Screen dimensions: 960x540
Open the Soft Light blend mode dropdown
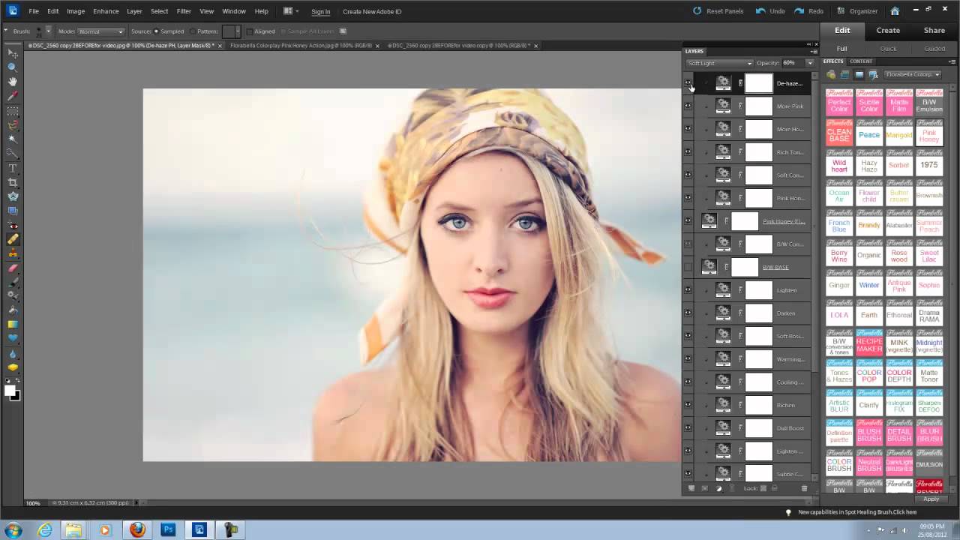coord(718,63)
